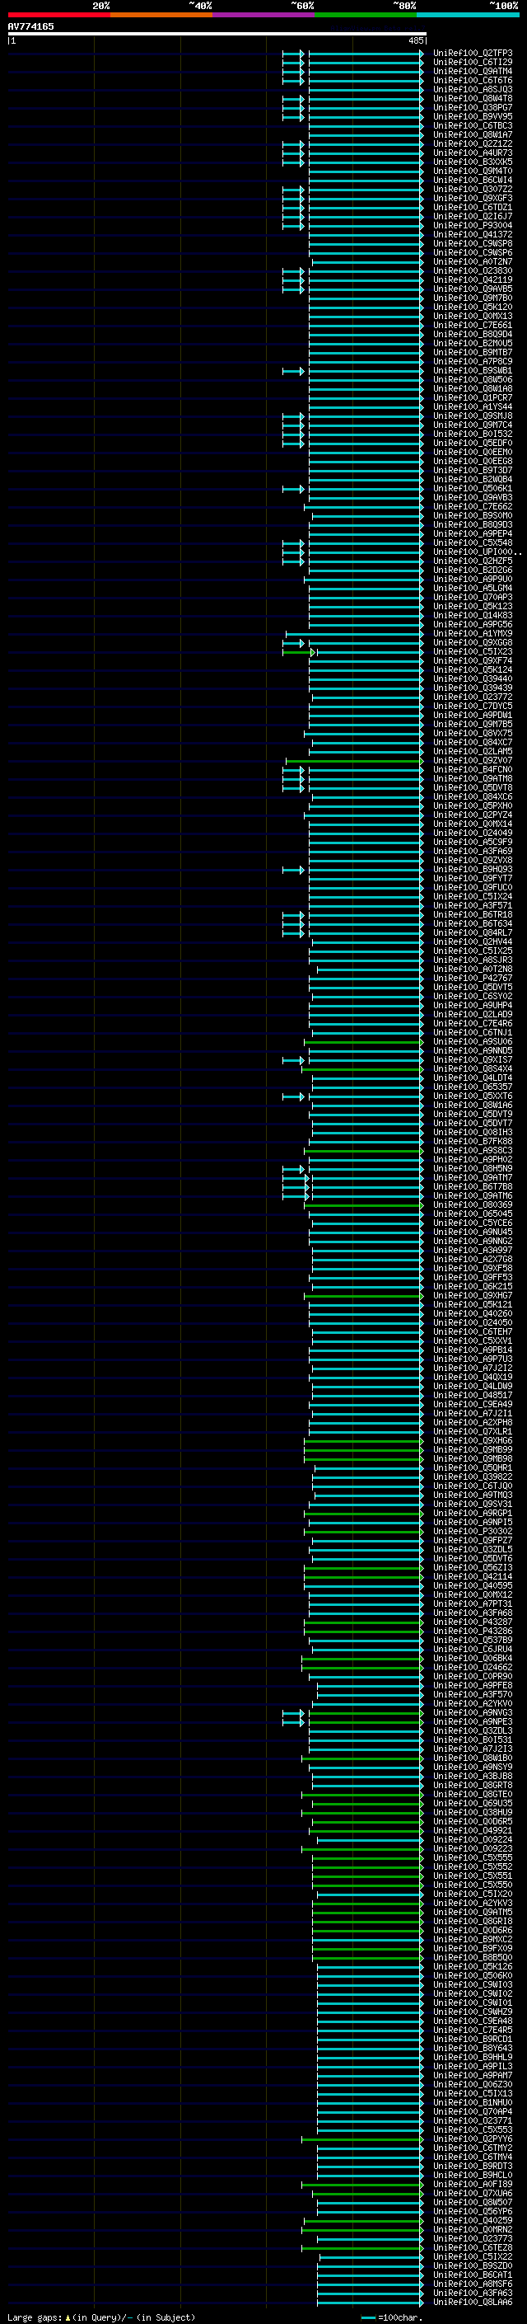
Task: Select hit label UniRef100_A0T2N7
Action: click(x=473, y=261)
